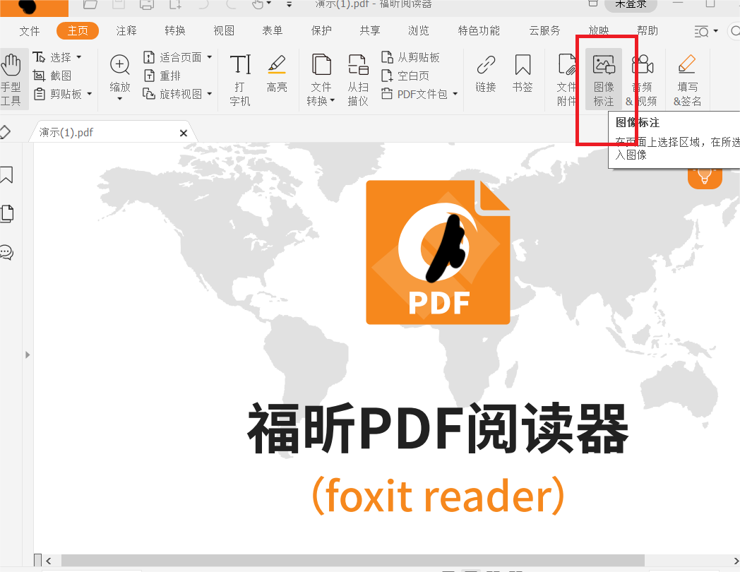Expand the 选择 tool dropdown

point(80,56)
